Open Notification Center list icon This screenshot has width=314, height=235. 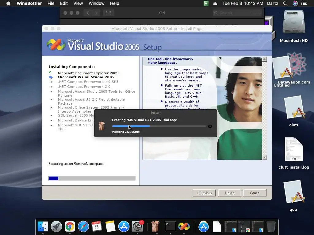[304, 3]
